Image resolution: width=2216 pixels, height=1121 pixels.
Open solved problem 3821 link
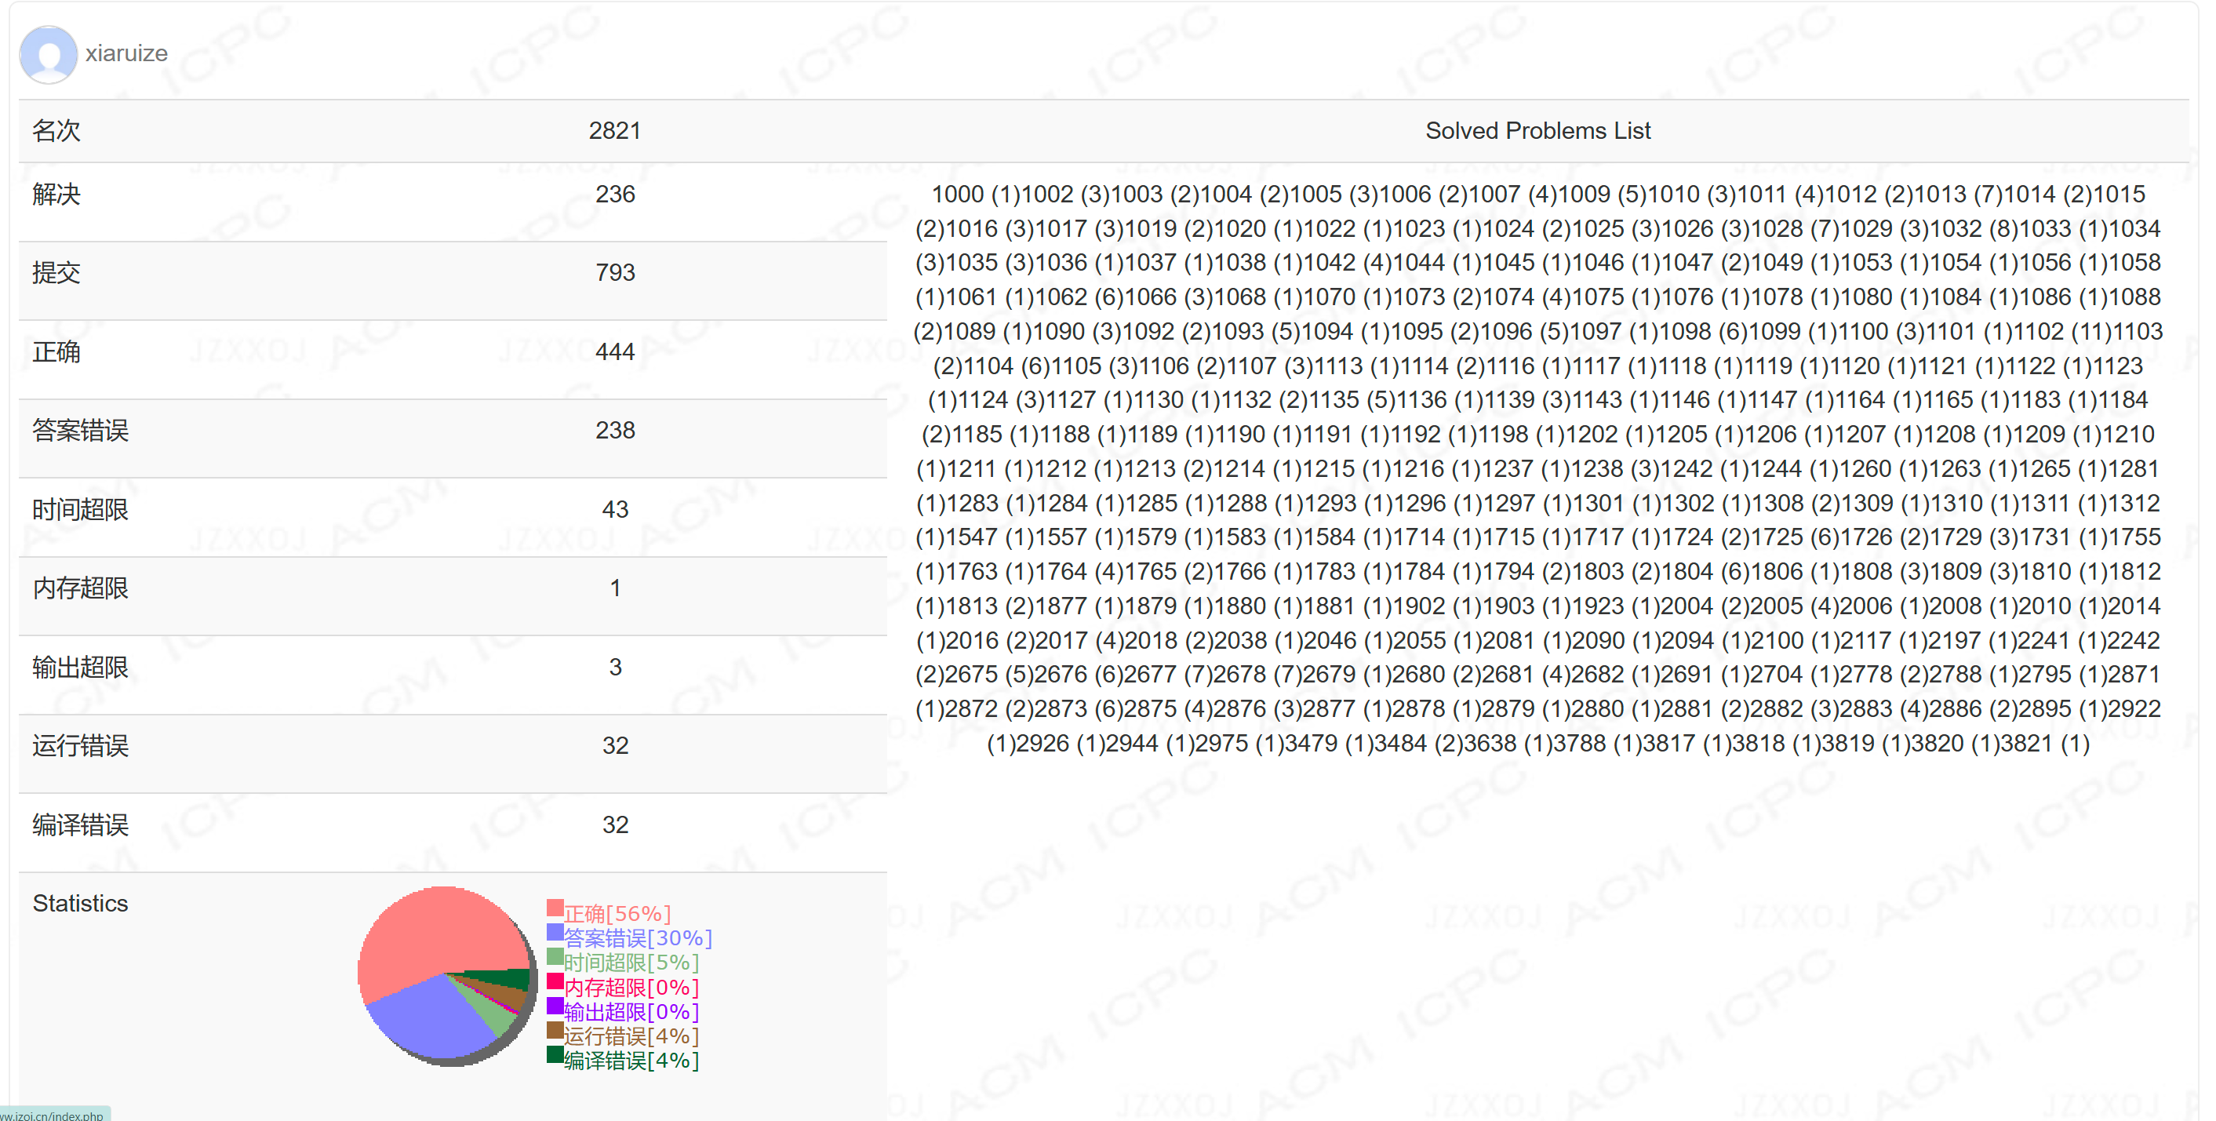[2027, 744]
